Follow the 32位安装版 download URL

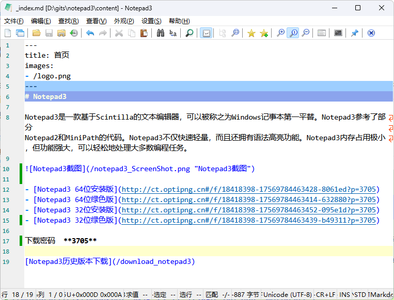(x=249, y=210)
